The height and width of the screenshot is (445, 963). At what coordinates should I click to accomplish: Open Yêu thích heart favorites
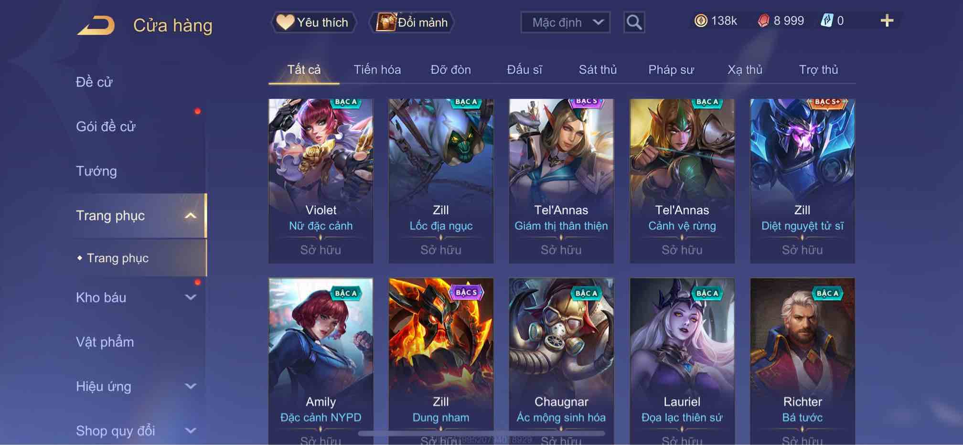(313, 22)
